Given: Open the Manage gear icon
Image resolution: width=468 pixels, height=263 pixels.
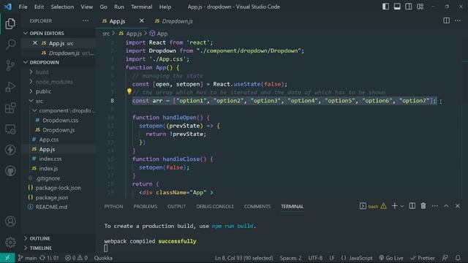Looking at the screenshot, I should coord(10,242).
